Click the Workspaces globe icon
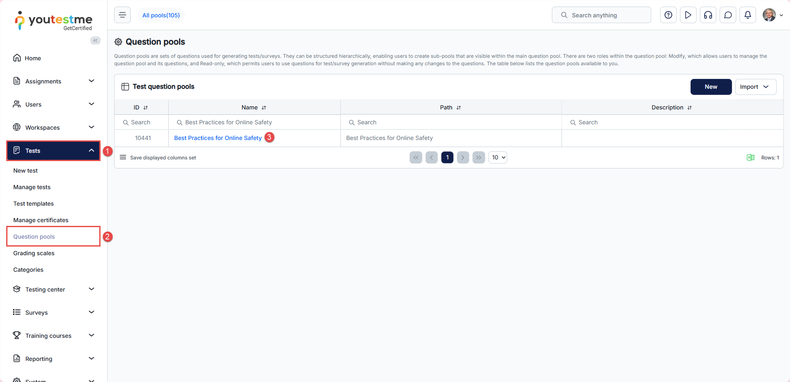The height and width of the screenshot is (382, 790). click(17, 127)
